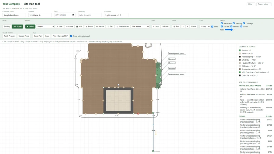
Task: Undo the last edit
Action: [x=156, y=26]
